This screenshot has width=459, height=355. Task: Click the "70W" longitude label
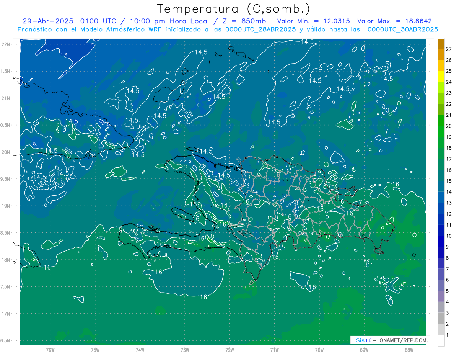tap(319, 350)
